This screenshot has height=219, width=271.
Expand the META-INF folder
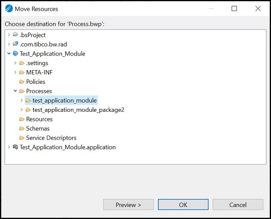15,72
